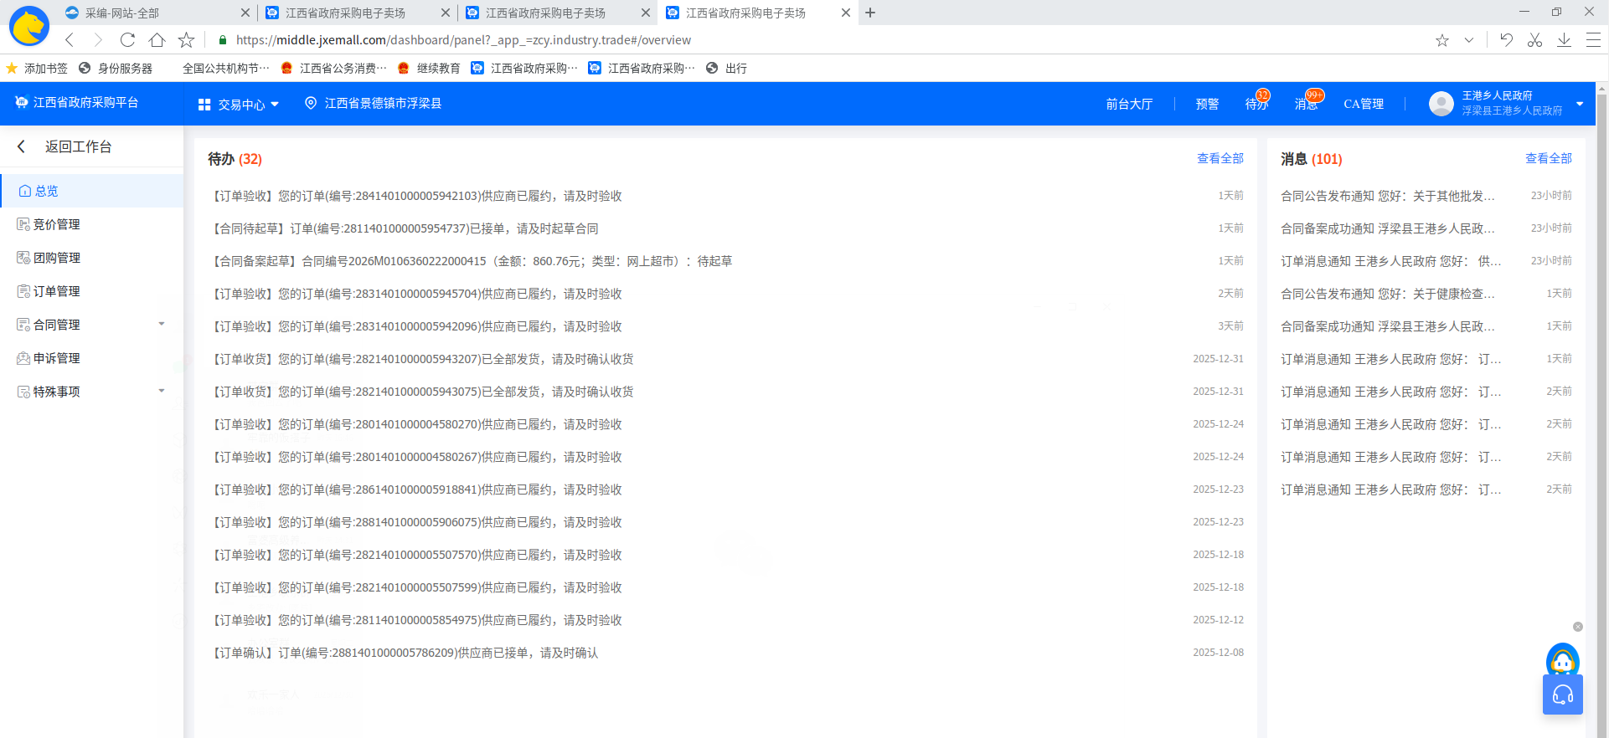Open the customer service headset icon
1609x738 pixels.
[1562, 694]
